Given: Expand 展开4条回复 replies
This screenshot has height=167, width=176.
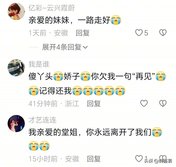Looking at the screenshot, I should point(65,47).
